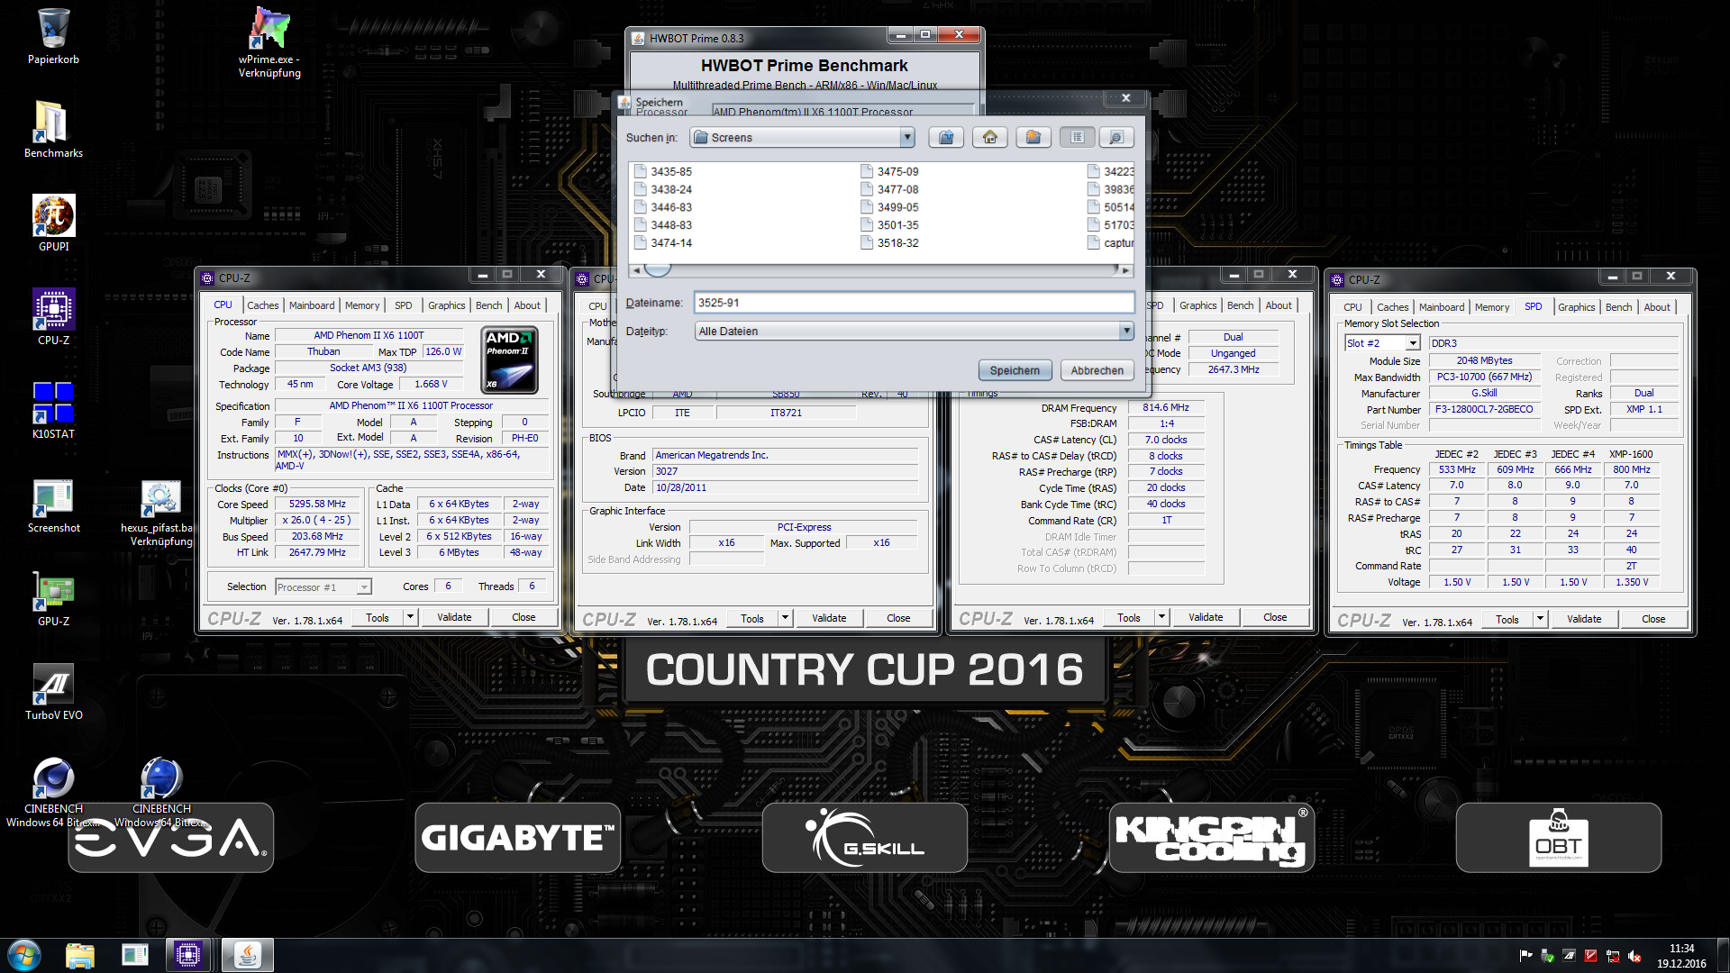Create a new folder in save dialog
1730x973 pixels.
coord(1033,137)
